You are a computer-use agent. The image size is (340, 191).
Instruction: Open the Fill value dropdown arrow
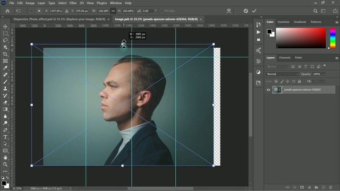tap(324, 82)
